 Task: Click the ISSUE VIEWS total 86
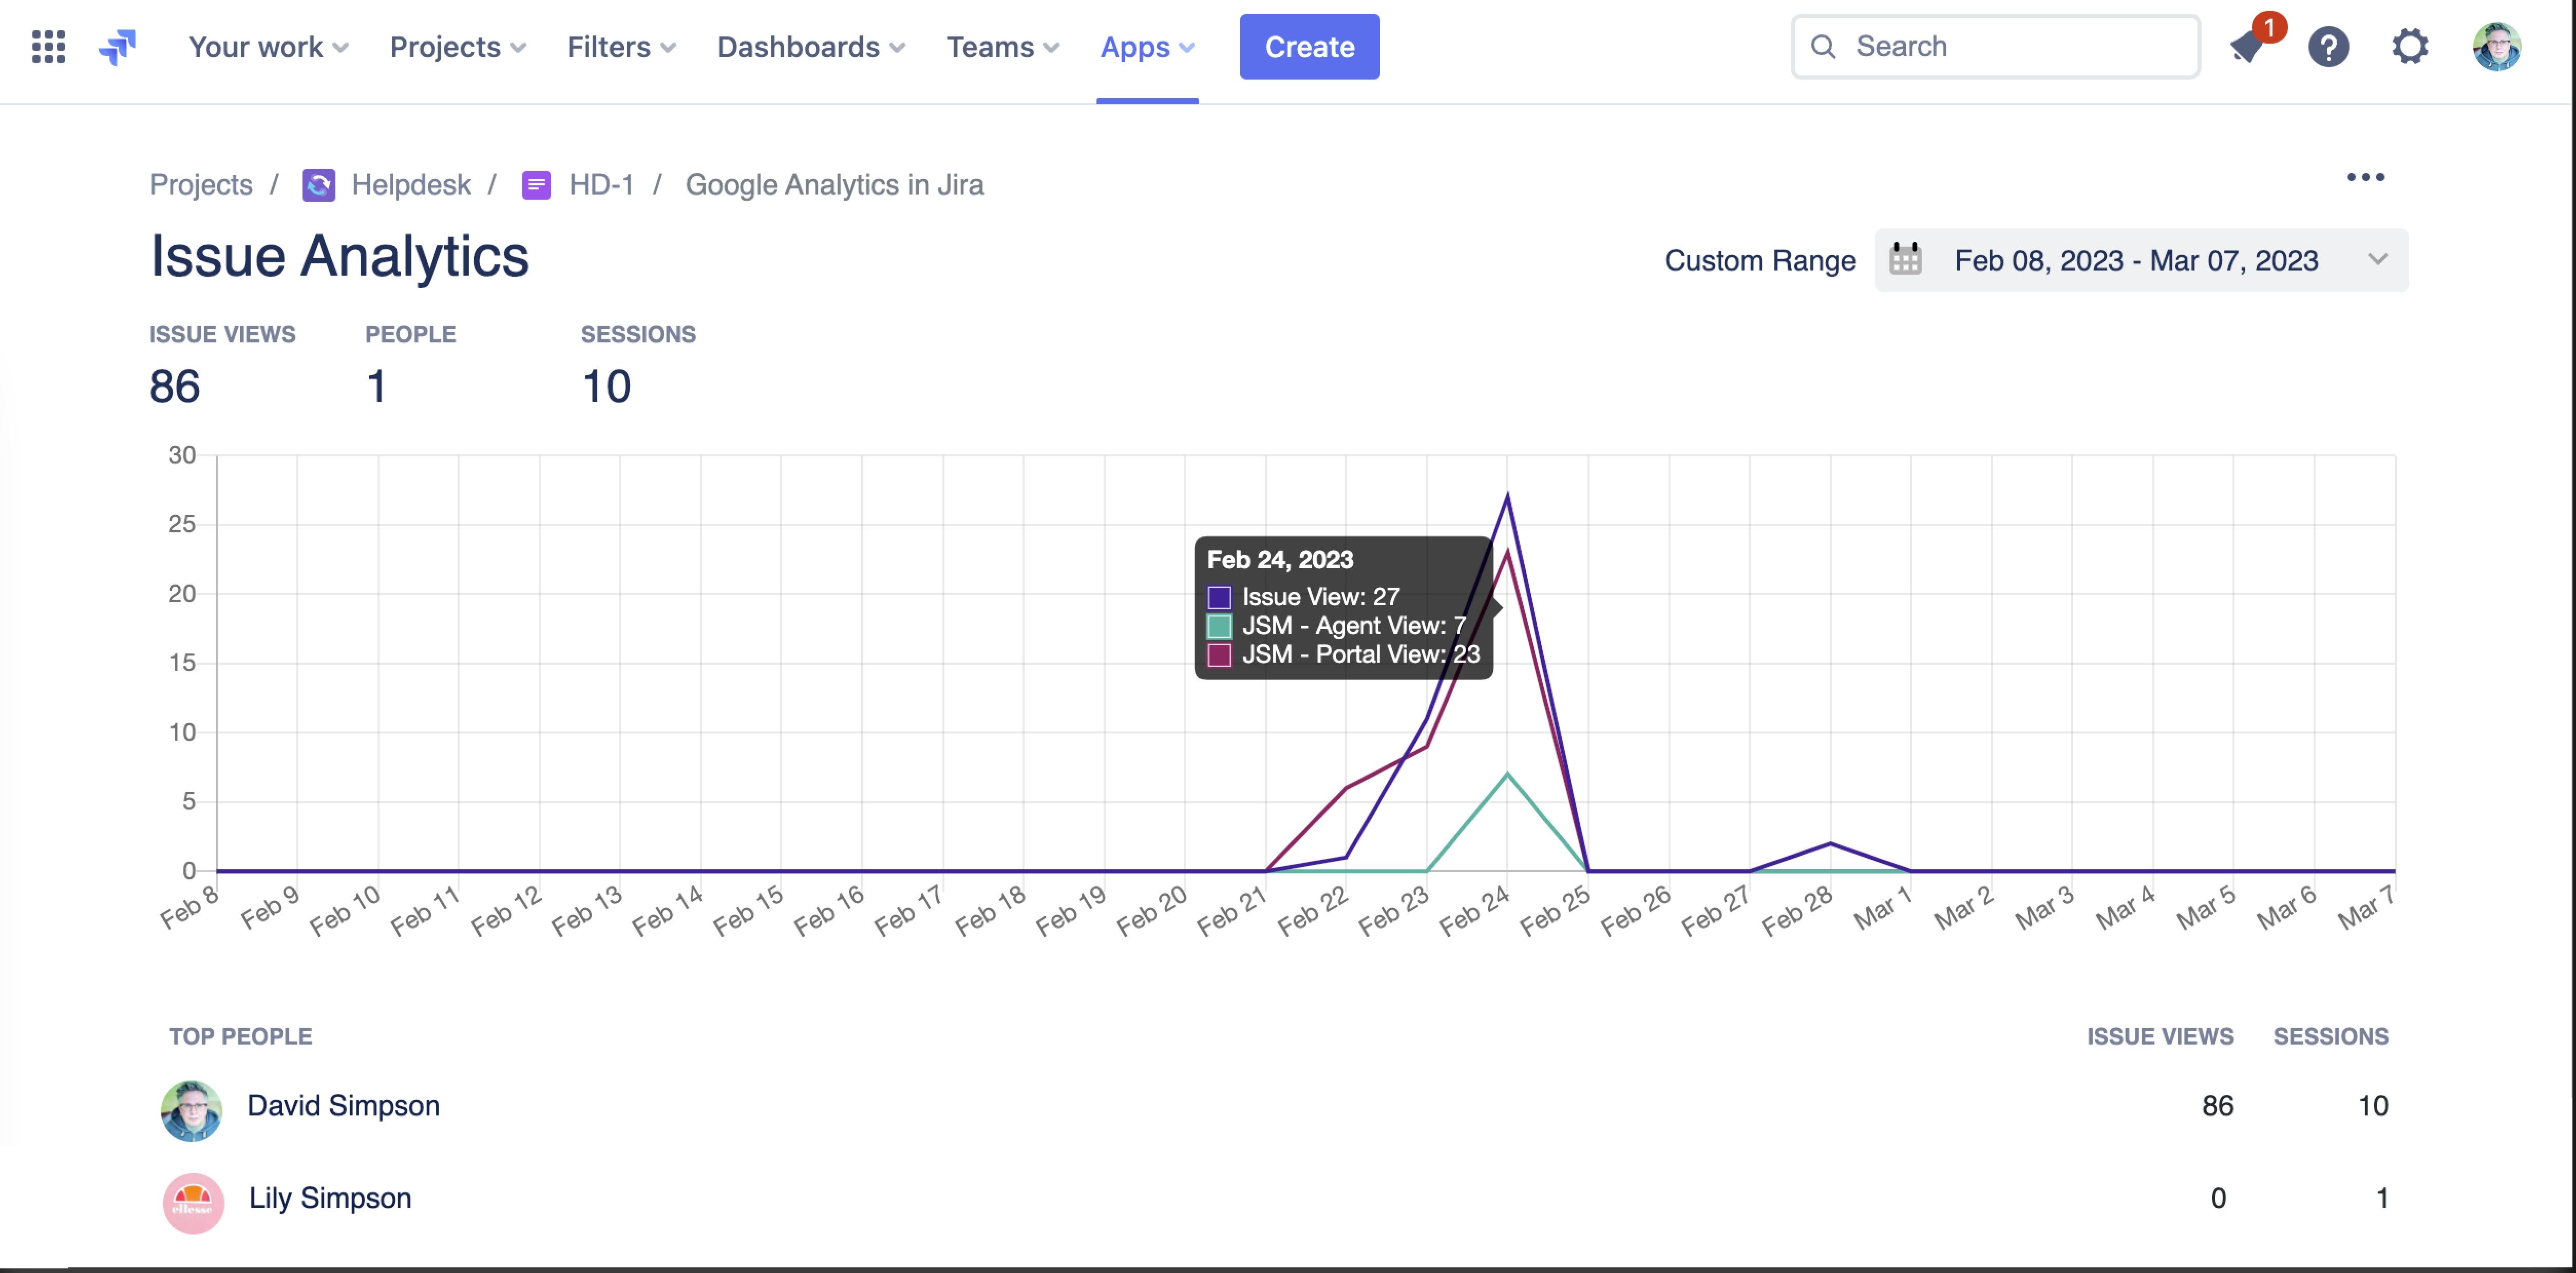click(174, 385)
